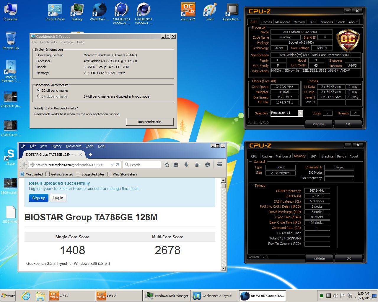Close the BIOSTAR Group TA785GE browser tab
The height and width of the screenshot is (302, 378).
tap(81, 155)
